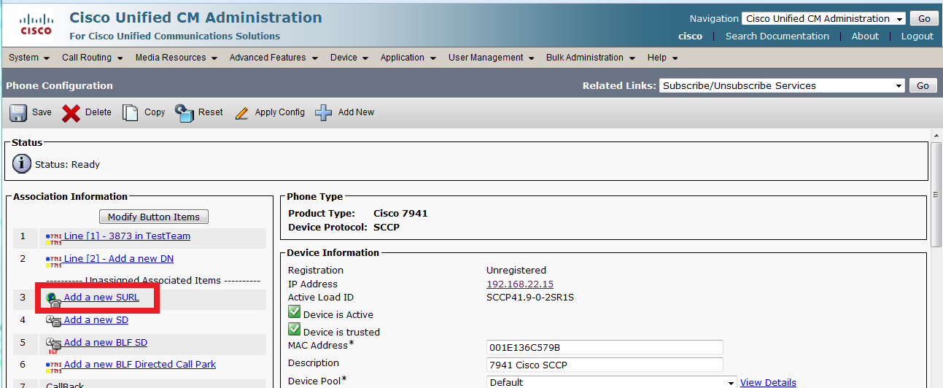
Task: Open the Call Routing menu
Action: (92, 58)
